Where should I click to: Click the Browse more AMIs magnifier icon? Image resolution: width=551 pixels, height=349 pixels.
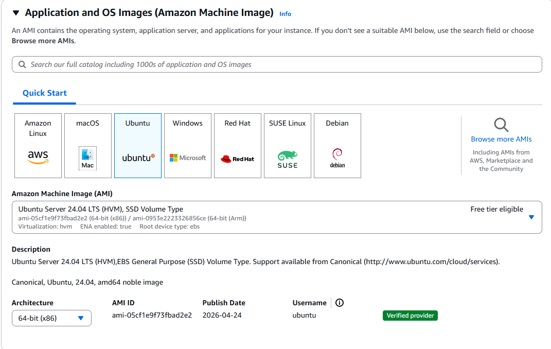(501, 125)
